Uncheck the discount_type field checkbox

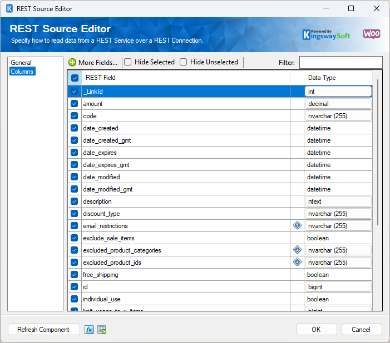coord(74,213)
